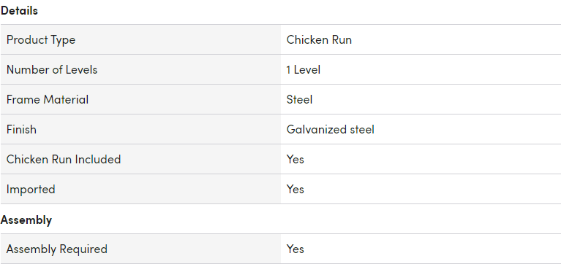Select the Product Type label cell
564x264 pixels.
140,39
